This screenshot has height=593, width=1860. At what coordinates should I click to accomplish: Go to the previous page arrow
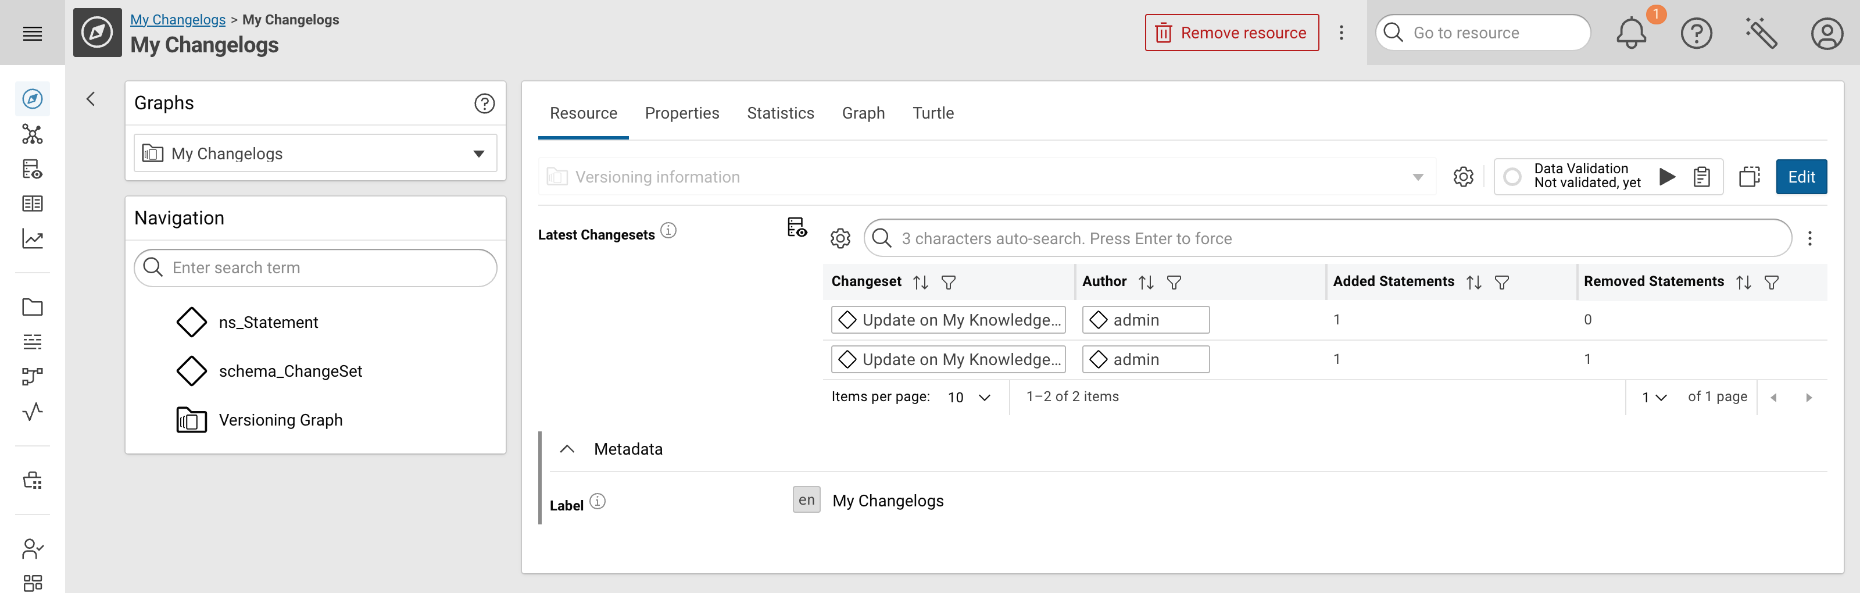point(1773,397)
